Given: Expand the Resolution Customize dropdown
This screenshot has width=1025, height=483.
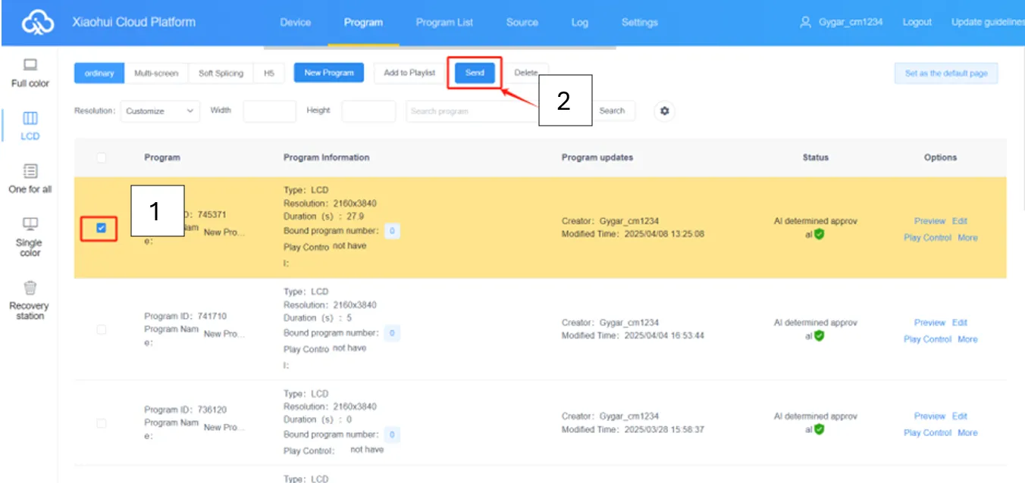Looking at the screenshot, I should (x=160, y=111).
